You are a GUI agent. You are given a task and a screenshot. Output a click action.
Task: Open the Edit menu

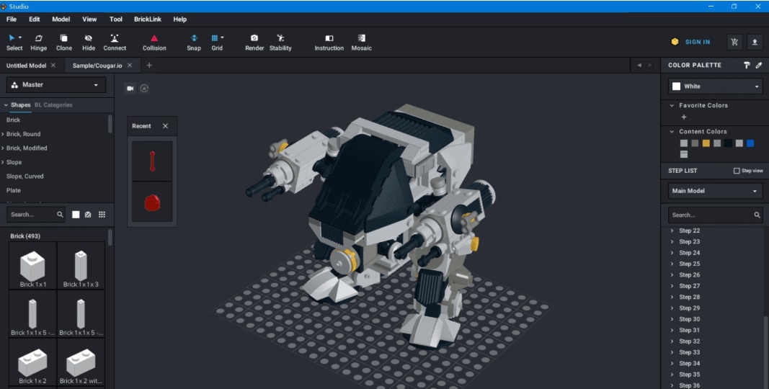[35, 19]
